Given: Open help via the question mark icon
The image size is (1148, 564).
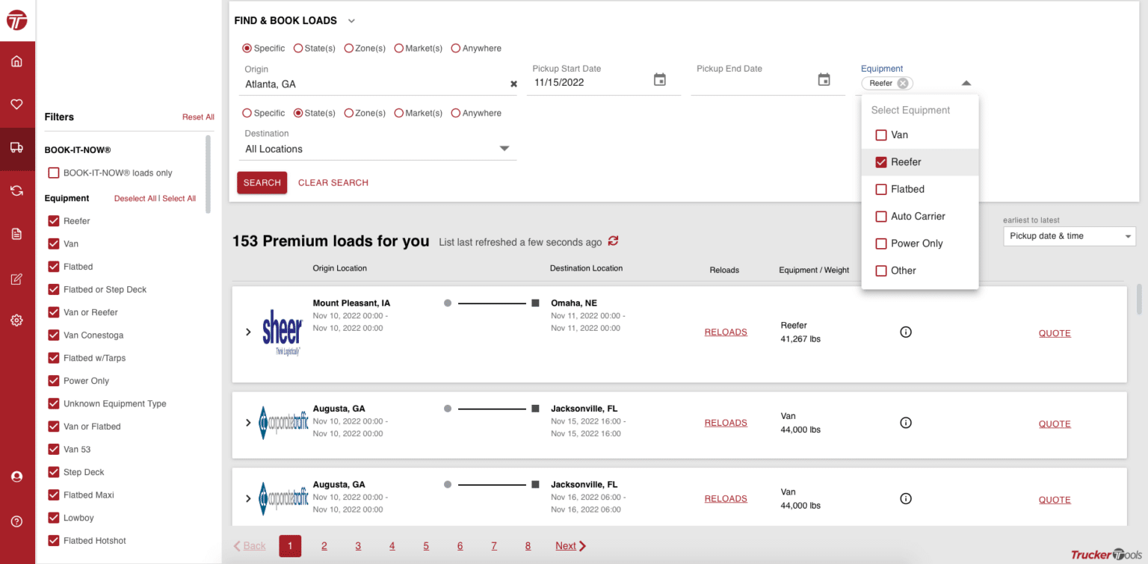Looking at the screenshot, I should point(17,521).
